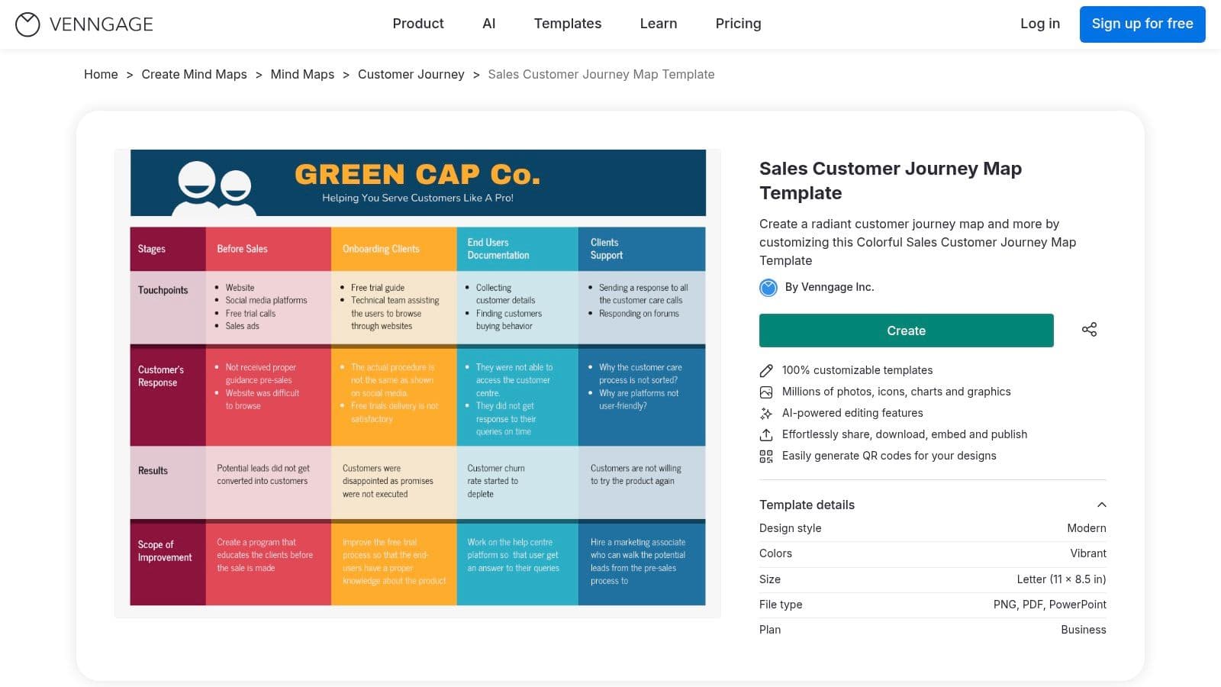Open the Templates menu
1221x687 pixels.
coord(567,24)
